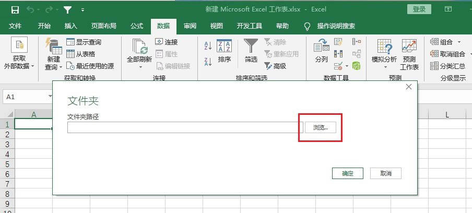Expand the Data Validation dropdown arrow
Screen dimensions: 472x213
pyautogui.click(x=347, y=66)
